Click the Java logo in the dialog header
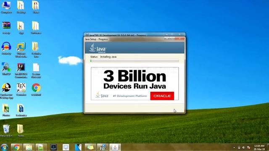The width and height of the screenshot is (269, 151). pyautogui.click(x=98, y=48)
